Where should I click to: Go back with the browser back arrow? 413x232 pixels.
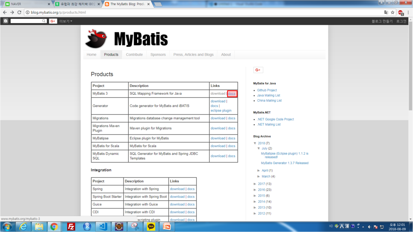5,12
